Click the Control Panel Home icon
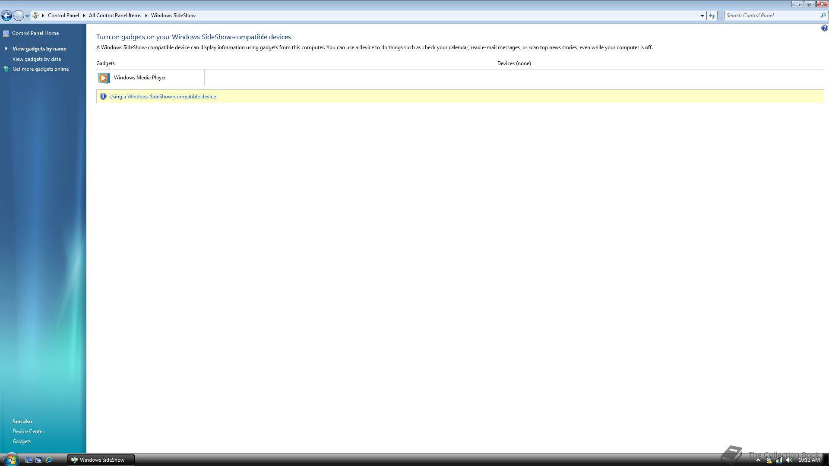This screenshot has height=466, width=829. [6, 33]
